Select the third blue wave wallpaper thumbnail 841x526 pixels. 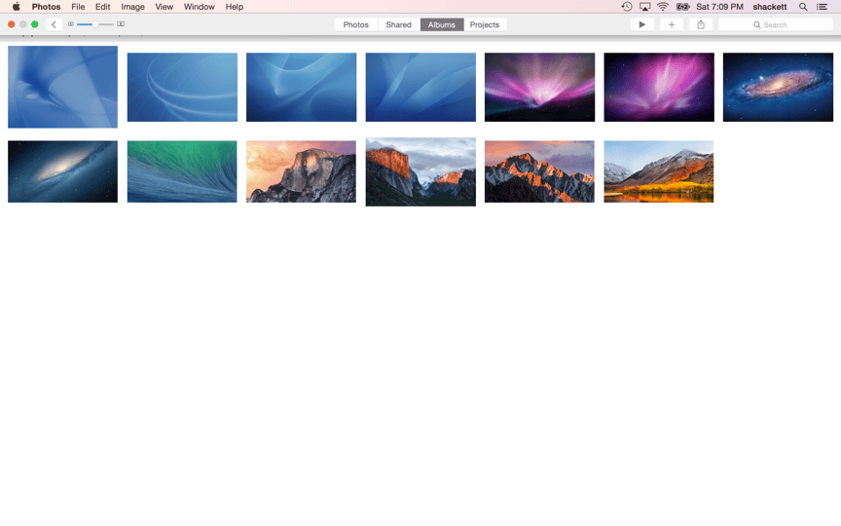pyautogui.click(x=302, y=87)
